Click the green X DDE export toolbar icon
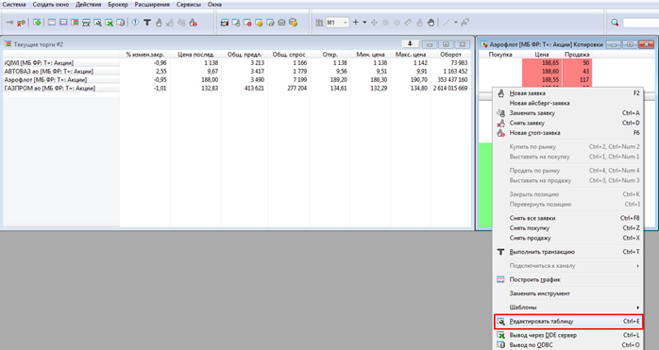 pos(110,23)
